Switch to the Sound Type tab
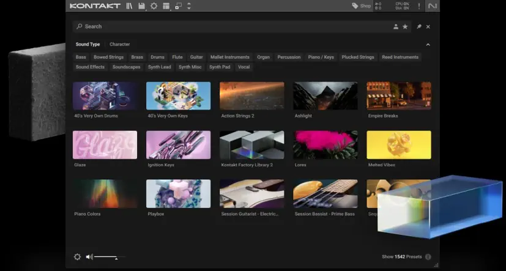506x271 pixels. [87, 44]
